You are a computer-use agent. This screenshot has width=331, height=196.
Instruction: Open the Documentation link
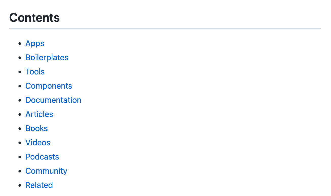pyautogui.click(x=53, y=100)
